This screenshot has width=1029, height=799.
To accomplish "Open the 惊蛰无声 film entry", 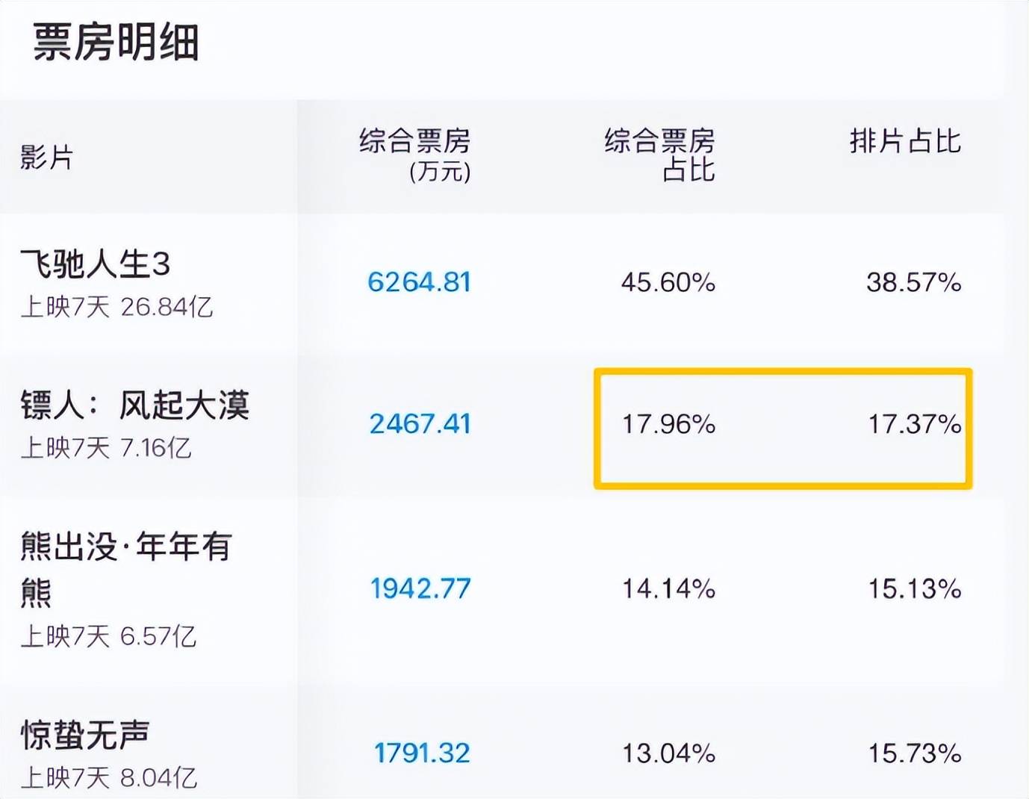I will tap(85, 735).
